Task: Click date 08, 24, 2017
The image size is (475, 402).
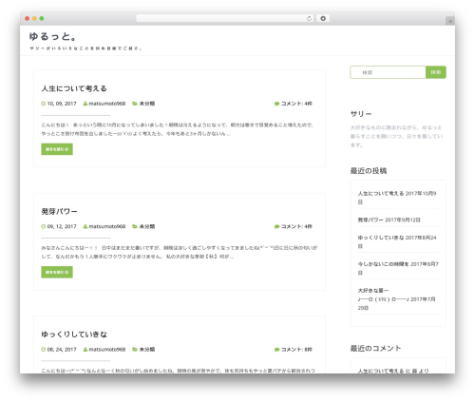Action: 62,350
